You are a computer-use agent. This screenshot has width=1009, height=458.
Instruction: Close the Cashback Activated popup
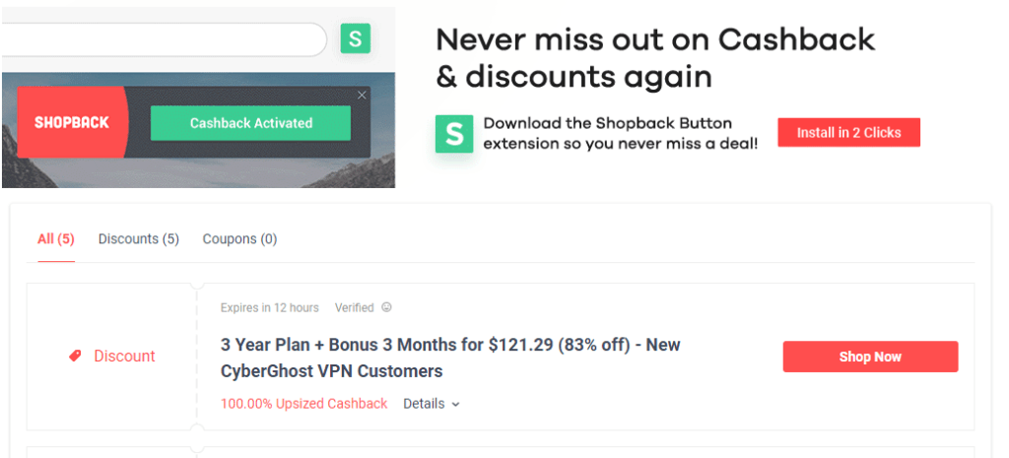362,95
